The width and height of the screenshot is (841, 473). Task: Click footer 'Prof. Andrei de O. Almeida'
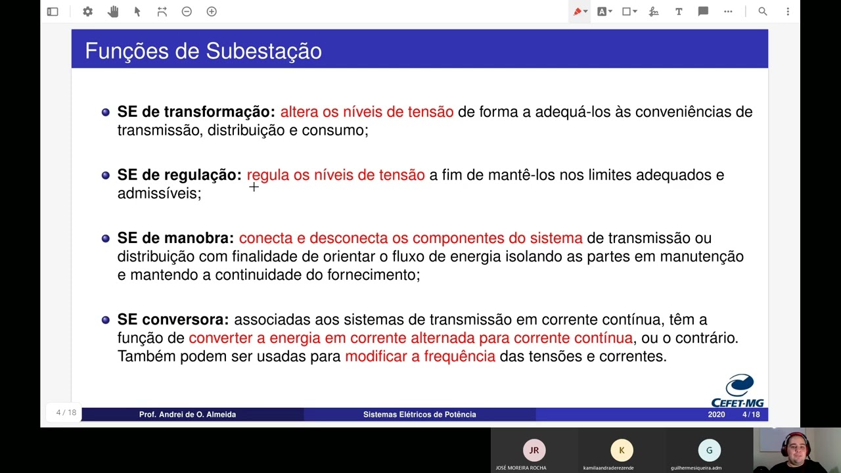click(187, 415)
